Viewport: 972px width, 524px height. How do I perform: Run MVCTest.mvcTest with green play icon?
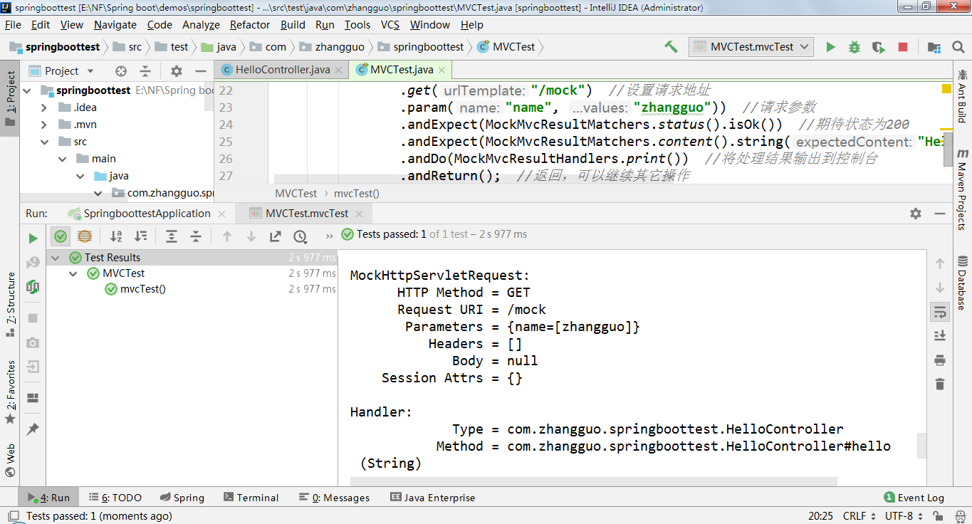point(830,47)
